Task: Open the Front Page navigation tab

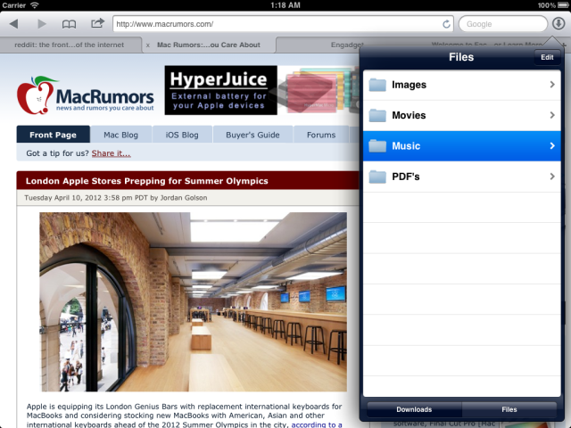Action: (x=54, y=135)
